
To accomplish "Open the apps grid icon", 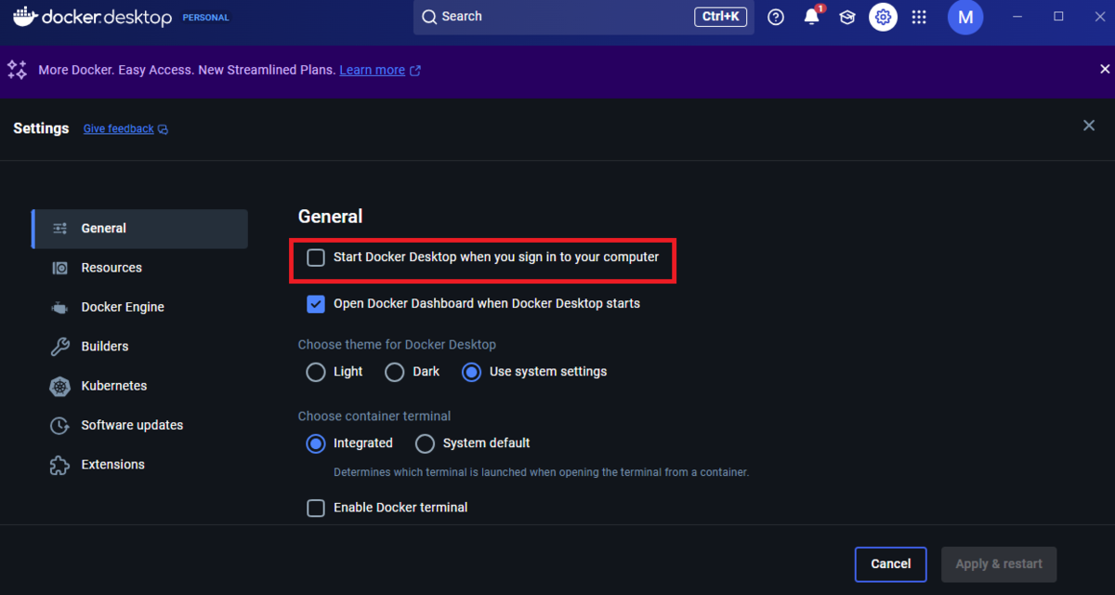I will pos(919,17).
